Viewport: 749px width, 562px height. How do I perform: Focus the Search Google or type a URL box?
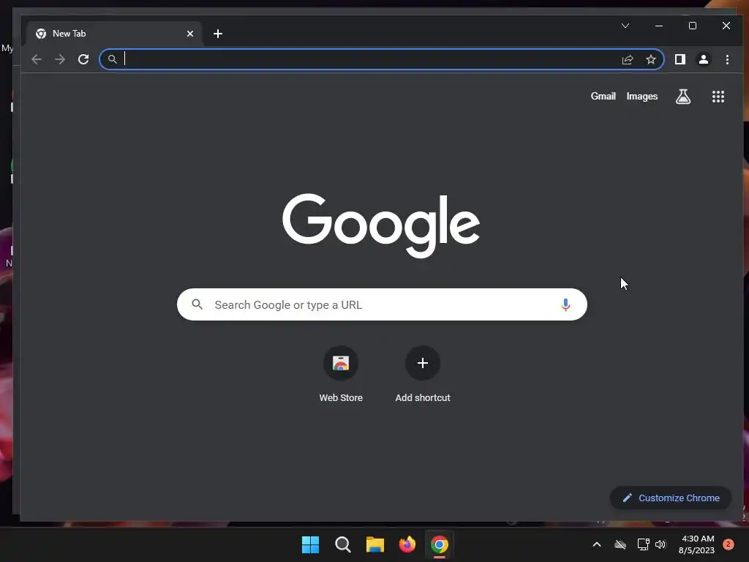click(x=382, y=304)
